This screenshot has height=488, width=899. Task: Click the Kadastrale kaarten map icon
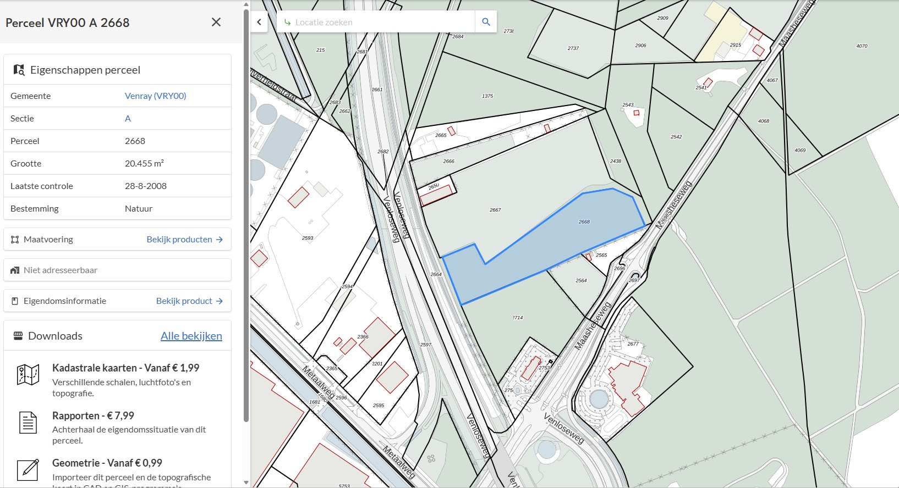(28, 375)
